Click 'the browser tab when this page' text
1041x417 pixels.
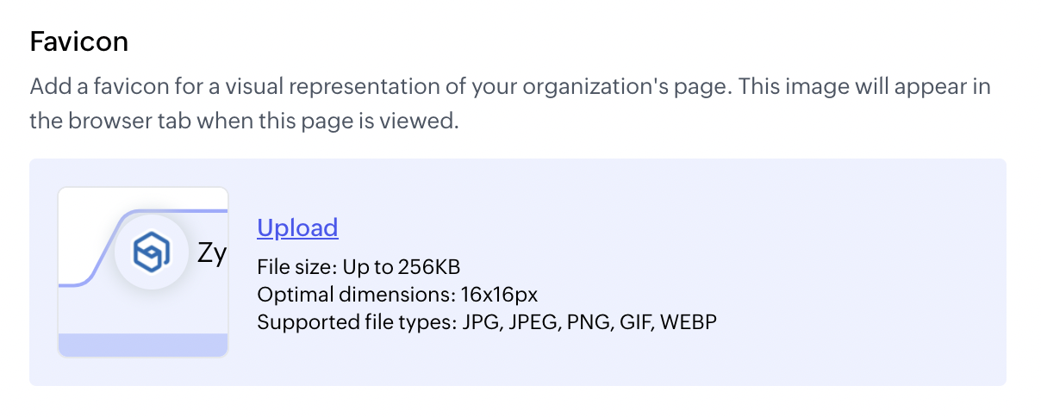coord(242,121)
